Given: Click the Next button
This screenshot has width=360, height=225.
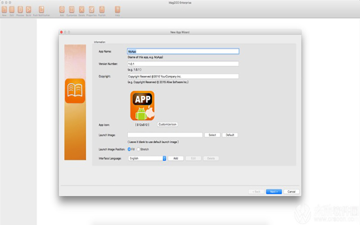Looking at the screenshot, I should click(x=274, y=192).
